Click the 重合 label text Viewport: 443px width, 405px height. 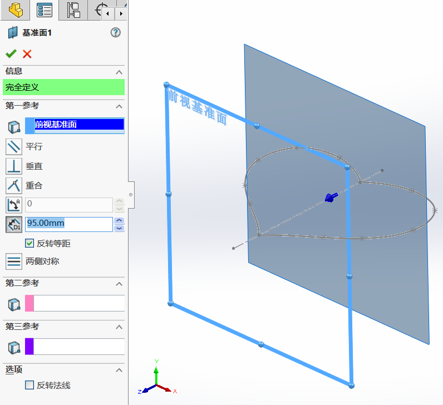(x=34, y=186)
